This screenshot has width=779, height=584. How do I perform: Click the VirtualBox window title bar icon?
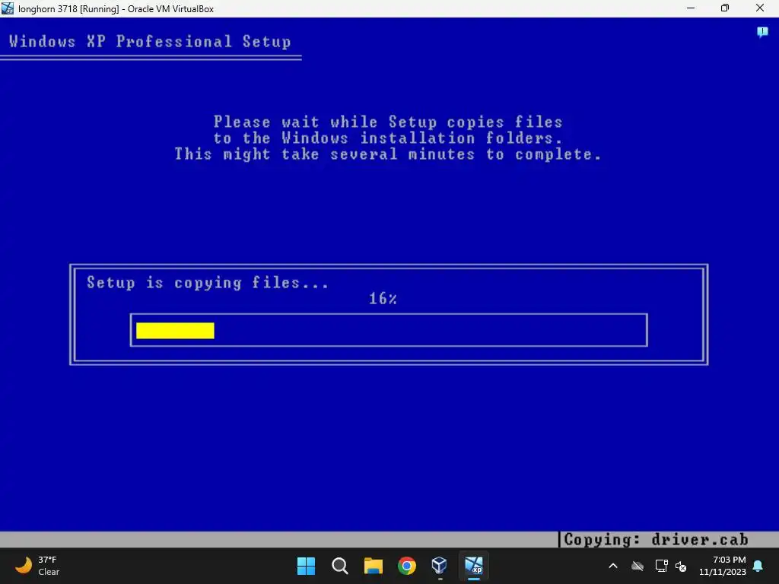click(x=8, y=8)
